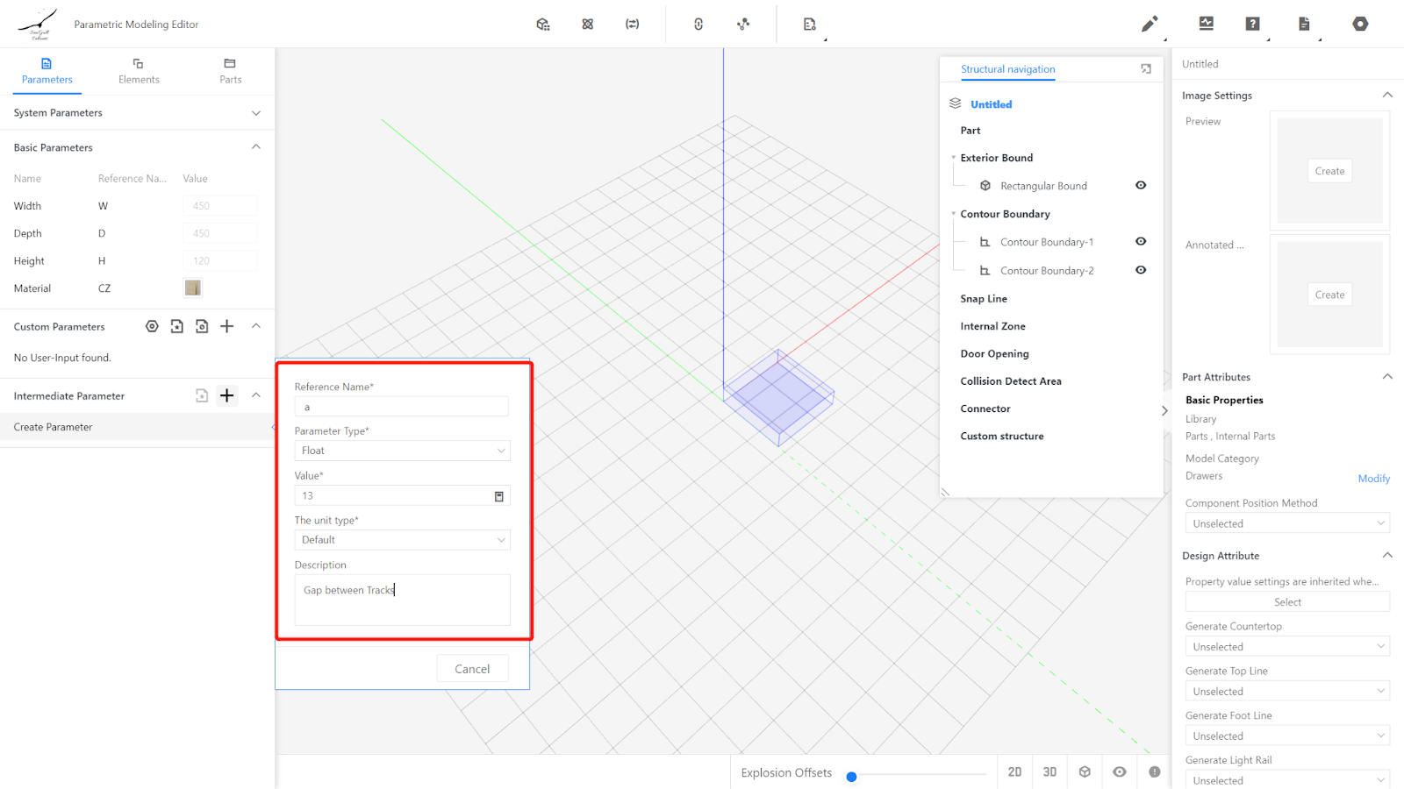Image resolution: width=1404 pixels, height=789 pixels.
Task: Open the Component Position Method dropdown
Action: pos(1286,523)
